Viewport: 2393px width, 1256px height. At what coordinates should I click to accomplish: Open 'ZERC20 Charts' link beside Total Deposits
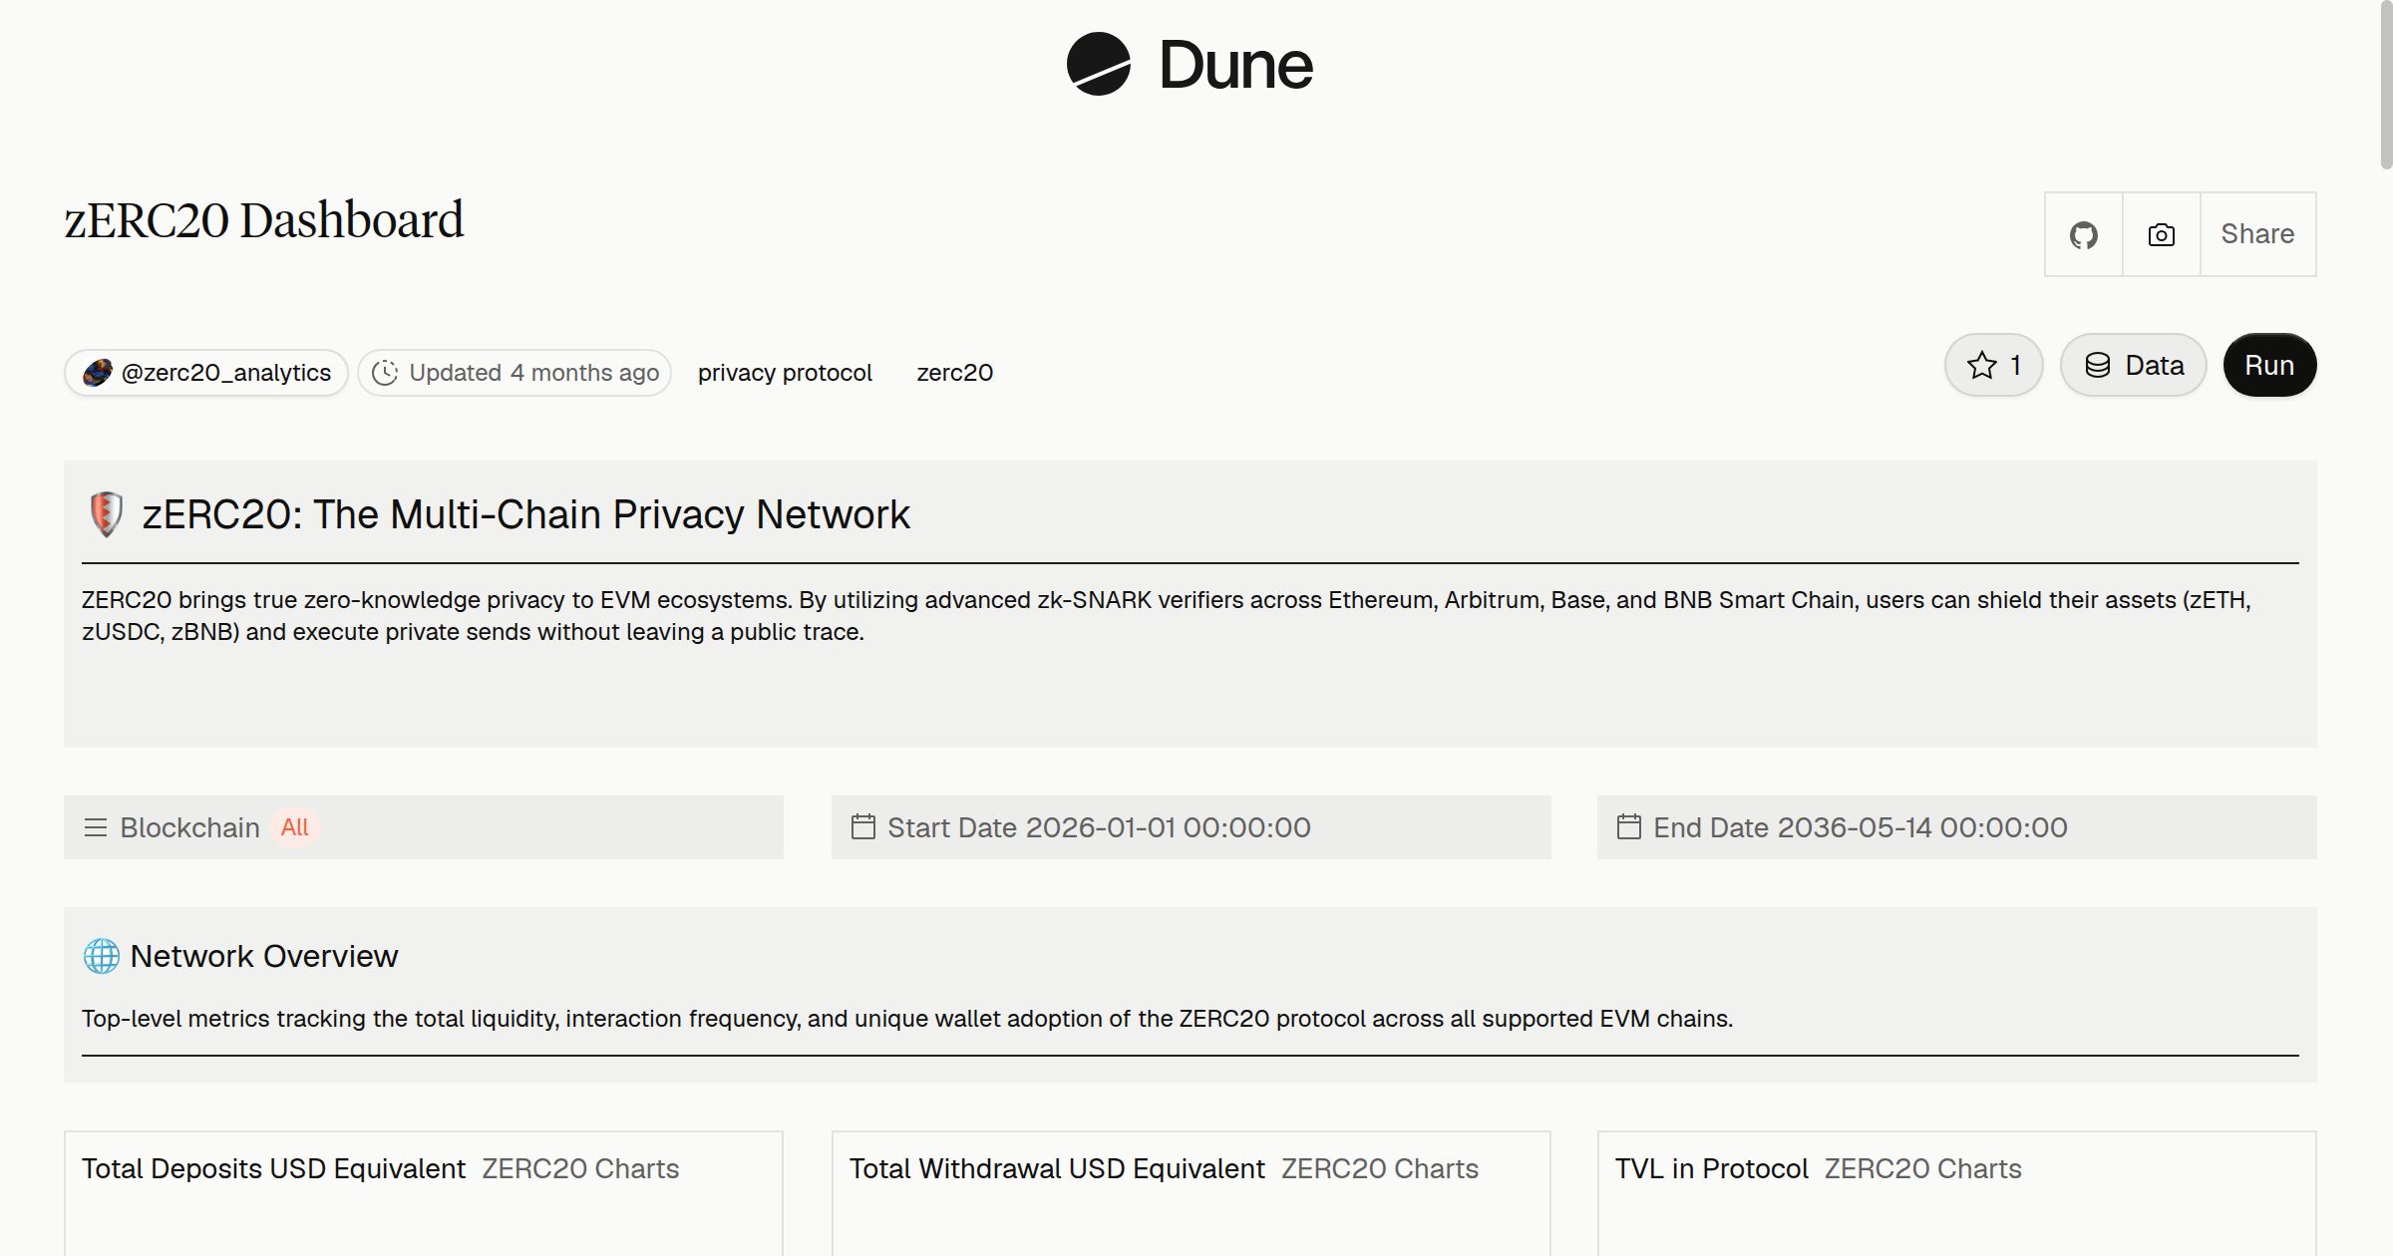pos(580,1168)
